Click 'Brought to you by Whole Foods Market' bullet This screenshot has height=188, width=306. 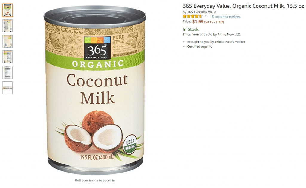[x=216, y=42]
